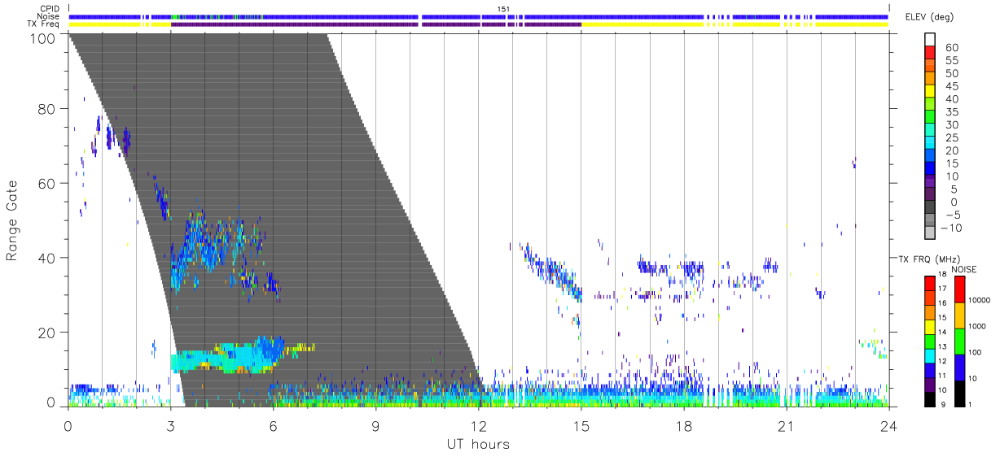This screenshot has width=1000, height=461.
Task: Click the '15' tick label on the UT hours axis
Action: pos(581,424)
